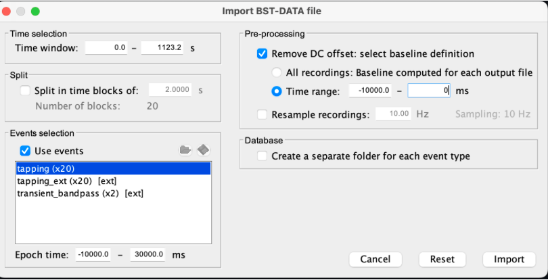Click the Epoch time end field 30000.0

click(148, 254)
